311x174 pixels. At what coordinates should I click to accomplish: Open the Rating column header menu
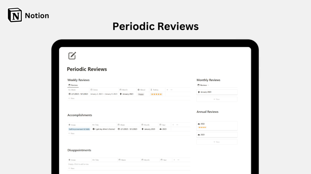coord(154,90)
